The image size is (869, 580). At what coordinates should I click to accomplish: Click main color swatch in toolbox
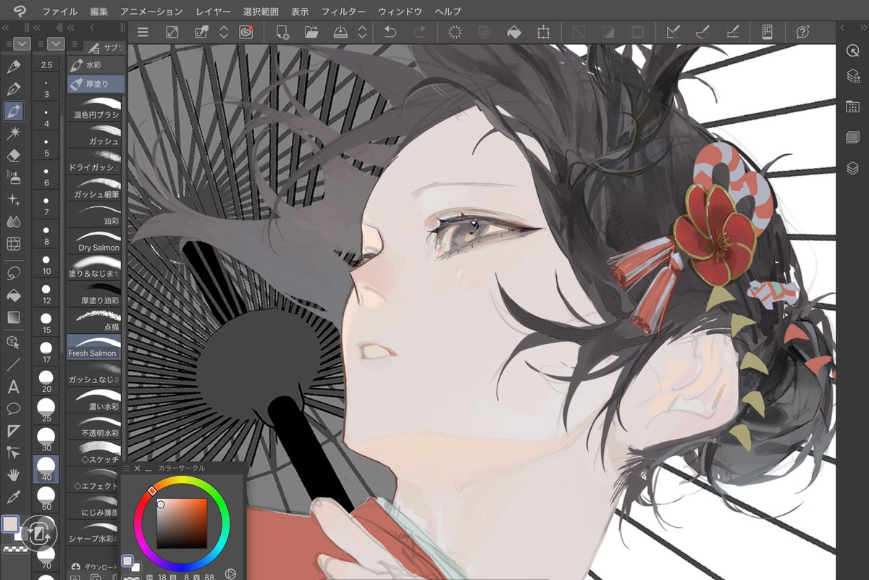point(10,524)
